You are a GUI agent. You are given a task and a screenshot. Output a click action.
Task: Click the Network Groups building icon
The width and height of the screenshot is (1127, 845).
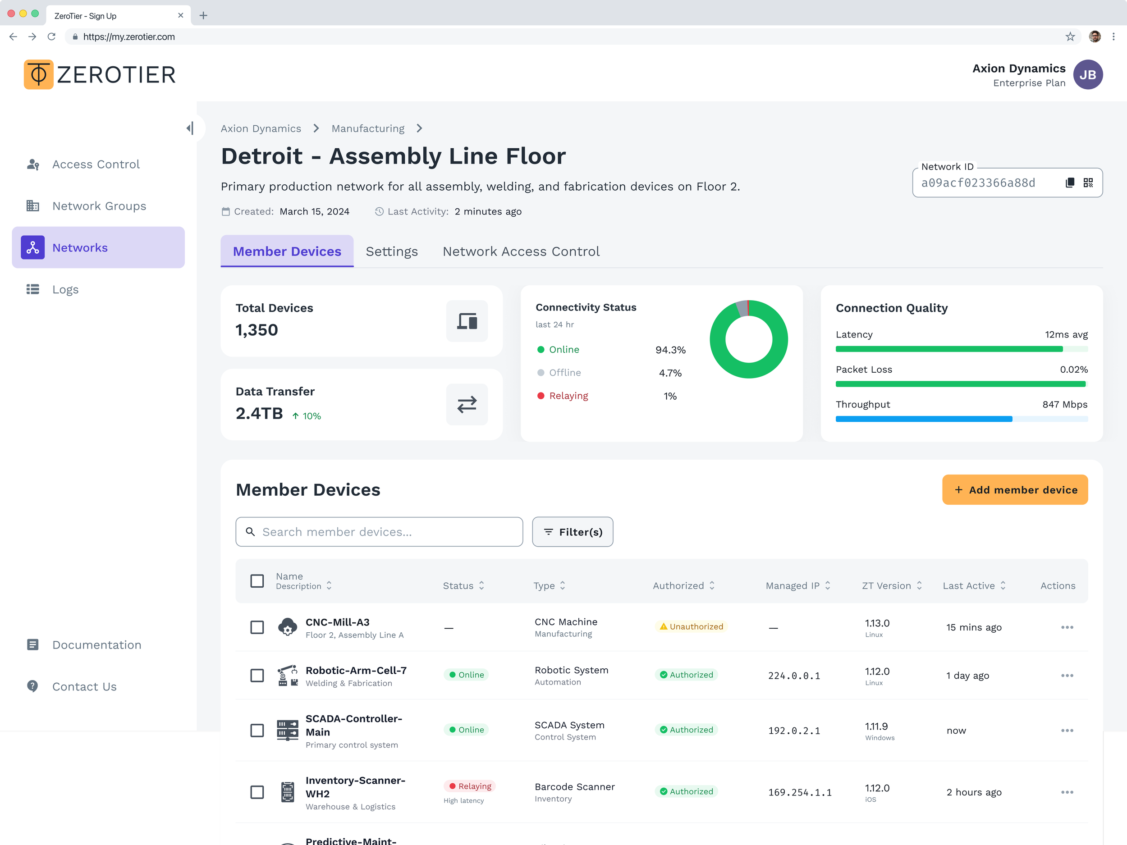pos(33,206)
